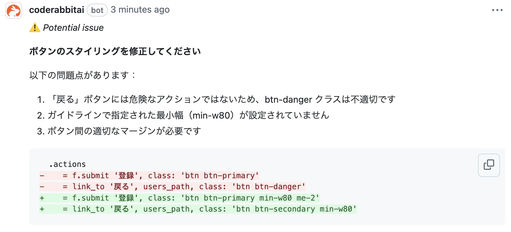Click the bold heading about button styling fix
Screen dimensions: 511x232
coord(115,51)
